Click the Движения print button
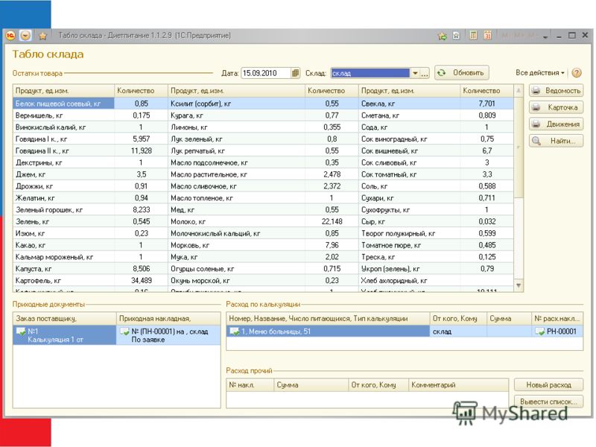Image resolution: width=596 pixels, height=447 pixels. [x=556, y=124]
